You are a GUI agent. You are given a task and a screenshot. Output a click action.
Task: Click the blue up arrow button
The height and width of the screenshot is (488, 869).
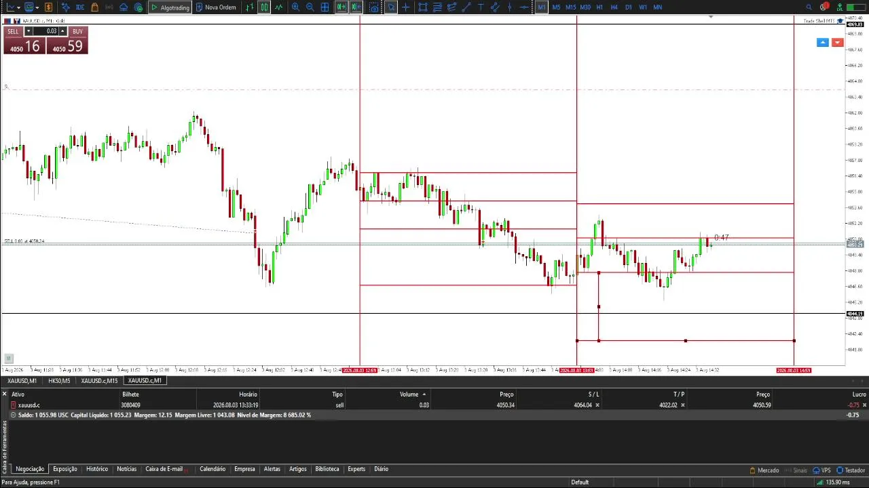822,43
